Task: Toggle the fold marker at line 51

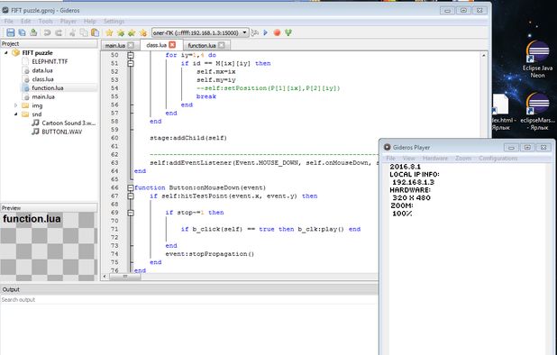Action: click(131, 63)
